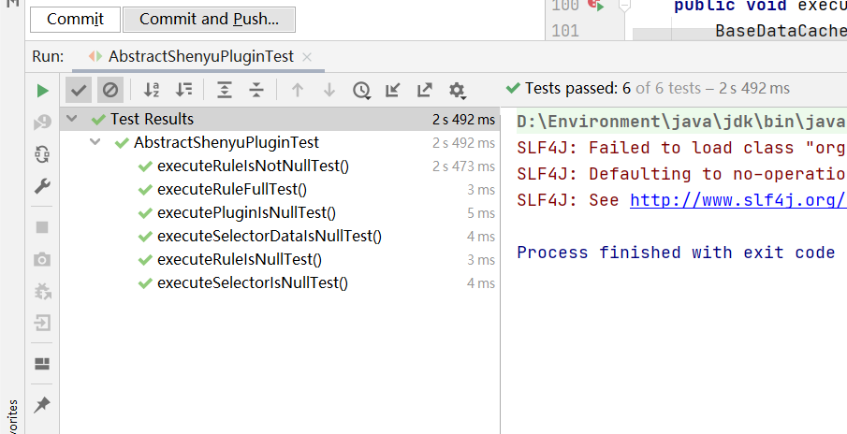This screenshot has height=434, width=847.
Task: Select executeSelectorDataIsNullTest() result
Action: tap(270, 236)
